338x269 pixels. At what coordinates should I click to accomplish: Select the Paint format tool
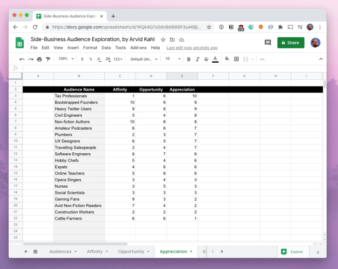(48, 59)
